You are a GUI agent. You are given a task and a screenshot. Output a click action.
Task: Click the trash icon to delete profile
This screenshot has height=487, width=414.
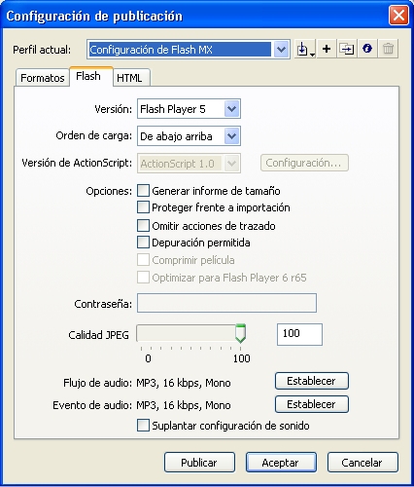(388, 49)
